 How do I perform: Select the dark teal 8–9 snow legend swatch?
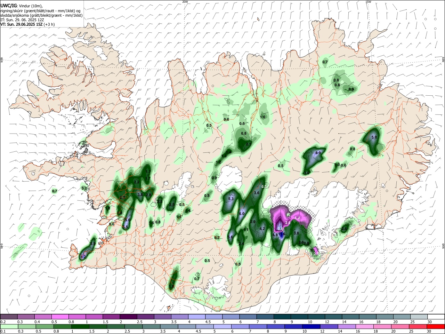282,317
